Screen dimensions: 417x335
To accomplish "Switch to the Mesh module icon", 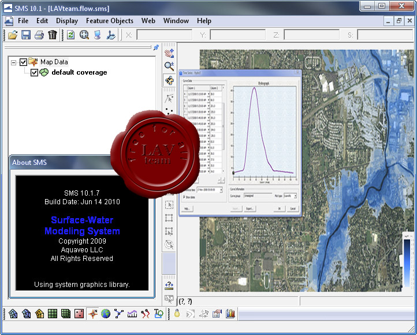I will pos(13,314).
